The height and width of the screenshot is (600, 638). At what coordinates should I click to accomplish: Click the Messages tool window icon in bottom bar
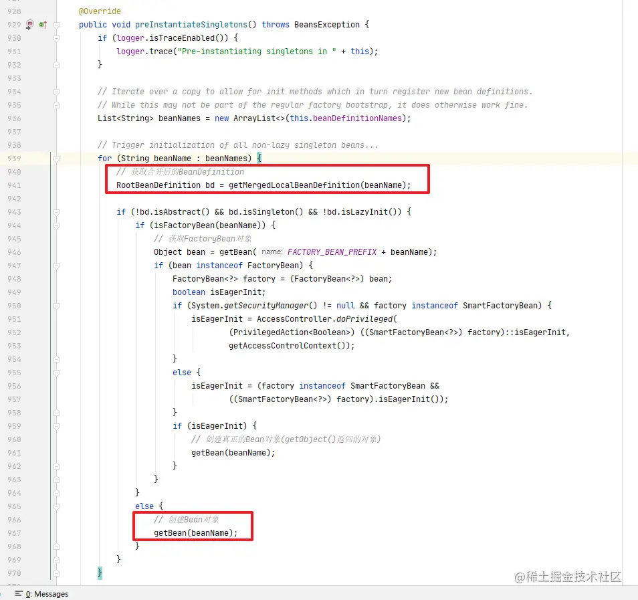coord(19,593)
